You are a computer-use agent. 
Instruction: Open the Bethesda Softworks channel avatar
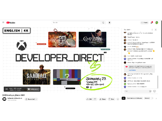[4, 99]
